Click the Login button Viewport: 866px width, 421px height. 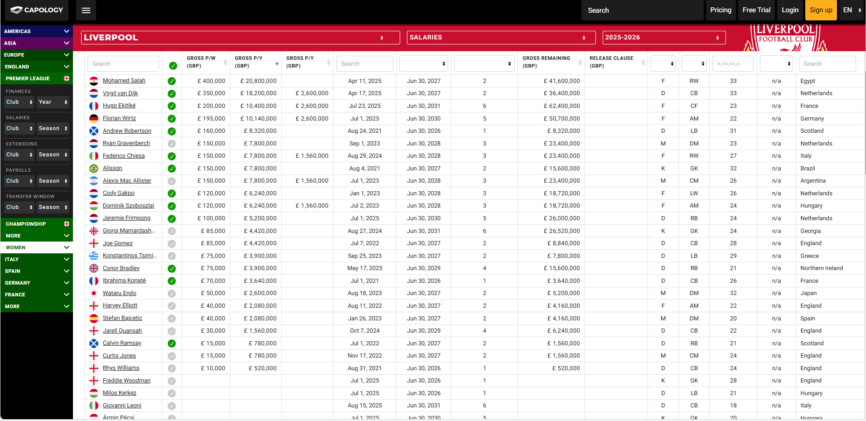[x=790, y=10]
